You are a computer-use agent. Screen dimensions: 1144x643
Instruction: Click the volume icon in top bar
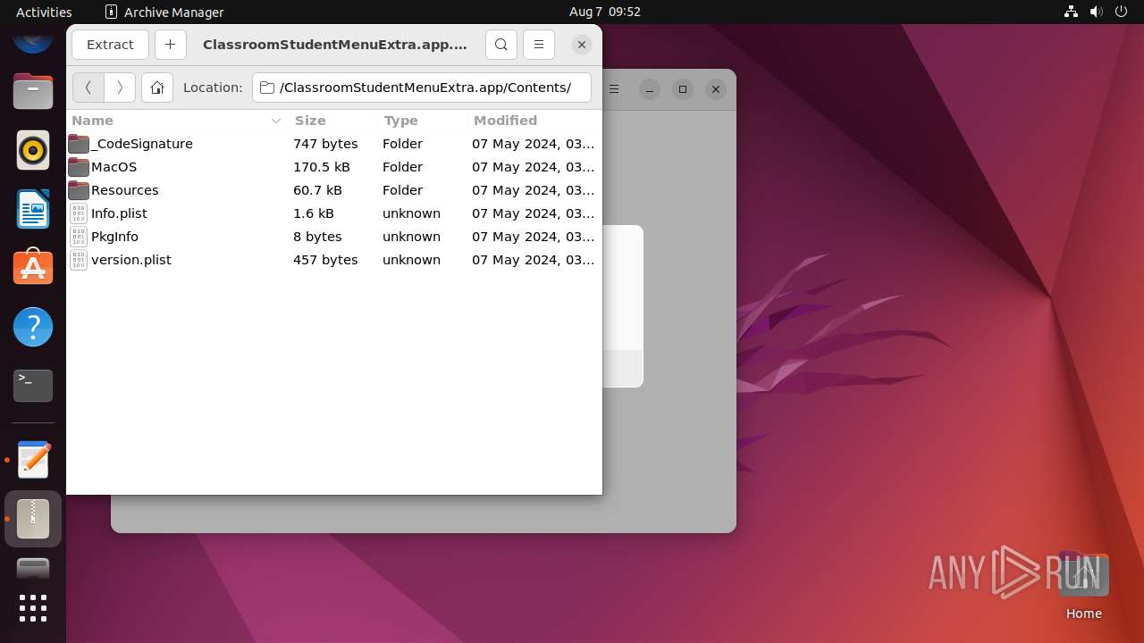click(1096, 12)
